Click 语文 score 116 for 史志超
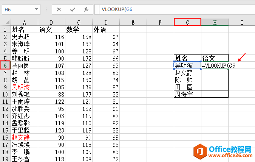Screen dimensions: 255x162 click(x=51, y=37)
